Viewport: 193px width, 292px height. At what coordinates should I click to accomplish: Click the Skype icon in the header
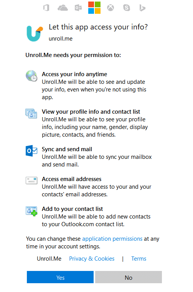127,8
